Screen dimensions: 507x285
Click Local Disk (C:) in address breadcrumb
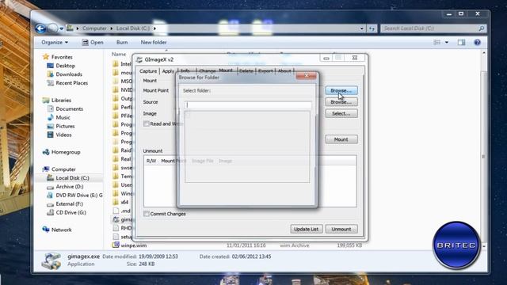click(133, 28)
